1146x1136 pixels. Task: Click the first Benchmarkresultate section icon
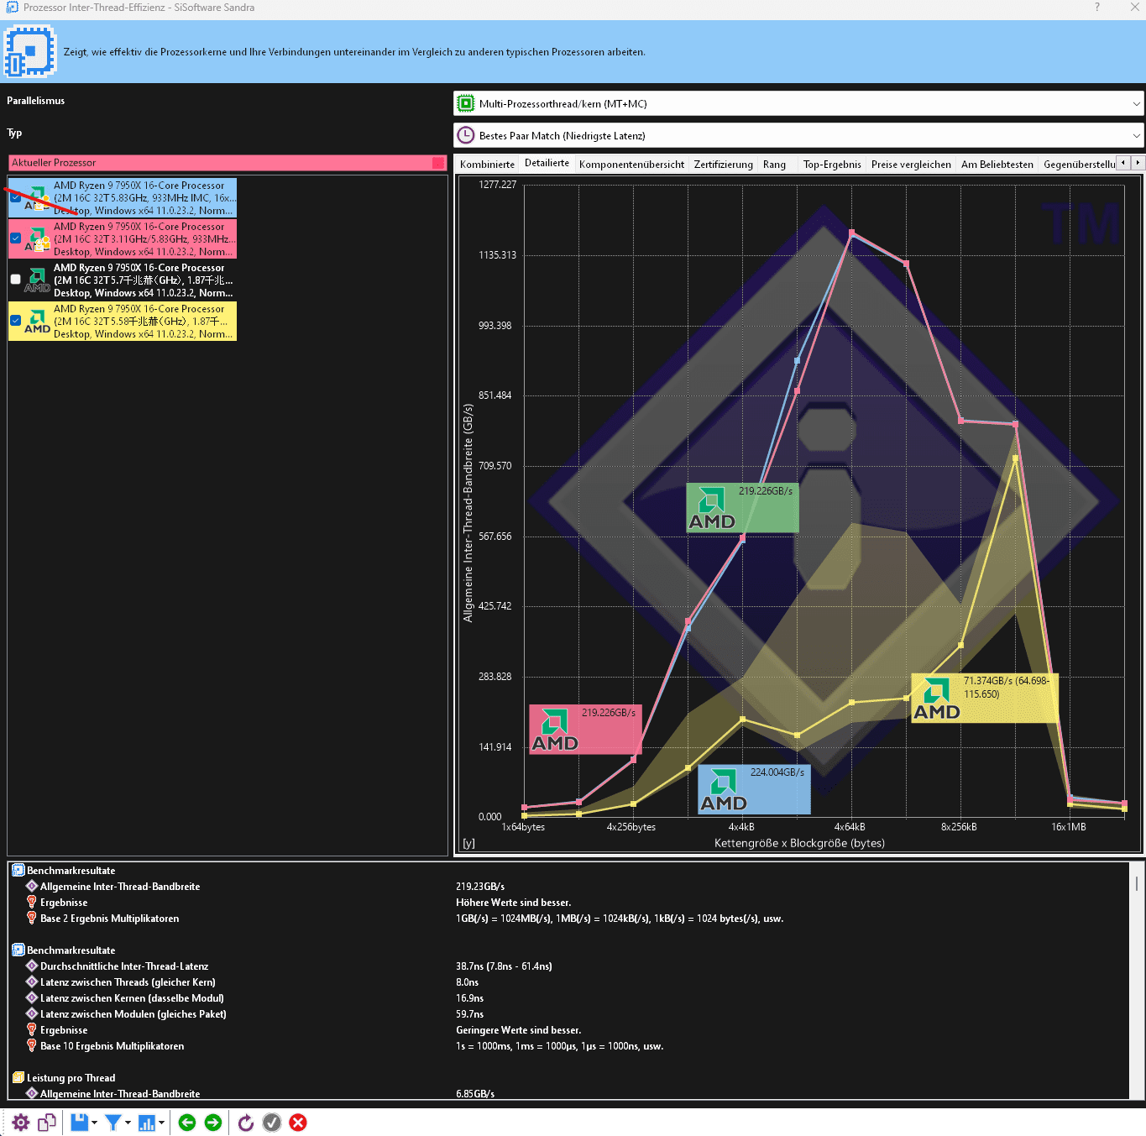click(x=18, y=871)
